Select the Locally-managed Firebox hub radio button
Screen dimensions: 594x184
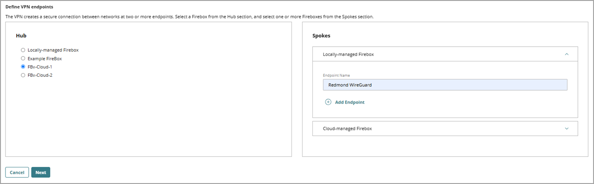(x=23, y=50)
